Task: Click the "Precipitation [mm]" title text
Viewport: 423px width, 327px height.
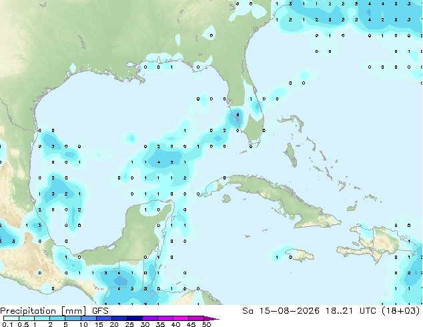Action: point(43,311)
